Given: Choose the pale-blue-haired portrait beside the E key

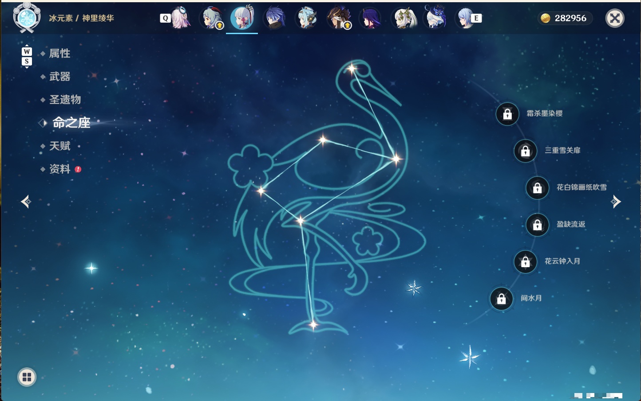Looking at the screenshot, I should pos(465,18).
